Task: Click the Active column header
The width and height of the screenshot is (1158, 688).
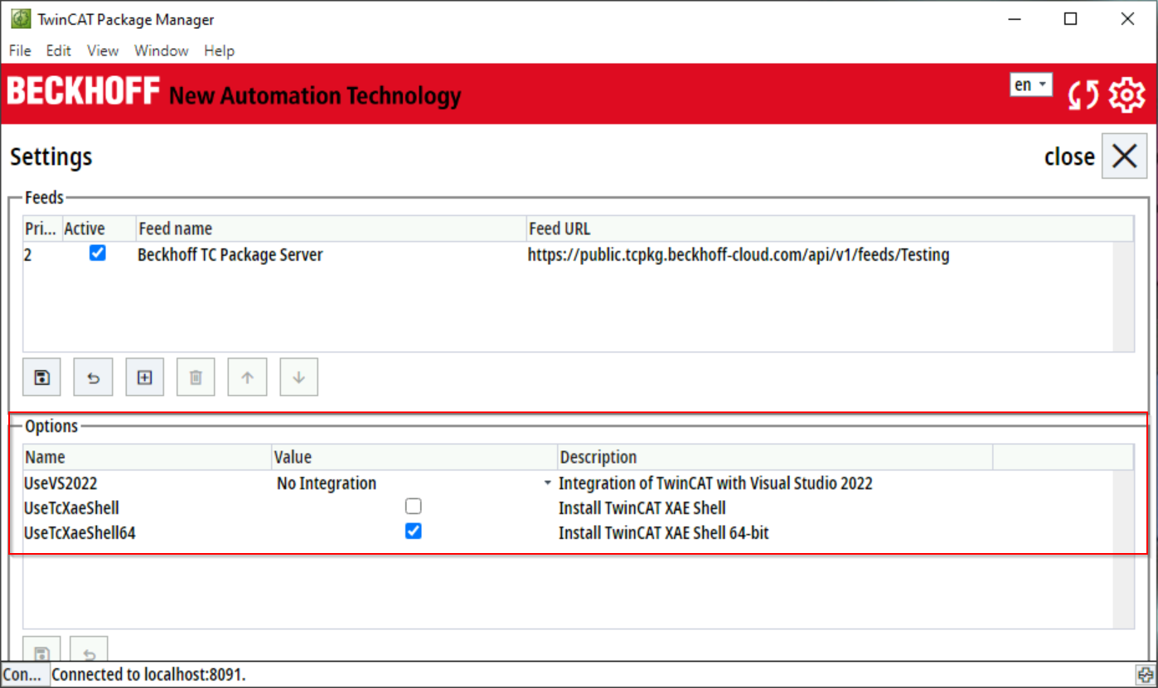Action: (x=98, y=229)
